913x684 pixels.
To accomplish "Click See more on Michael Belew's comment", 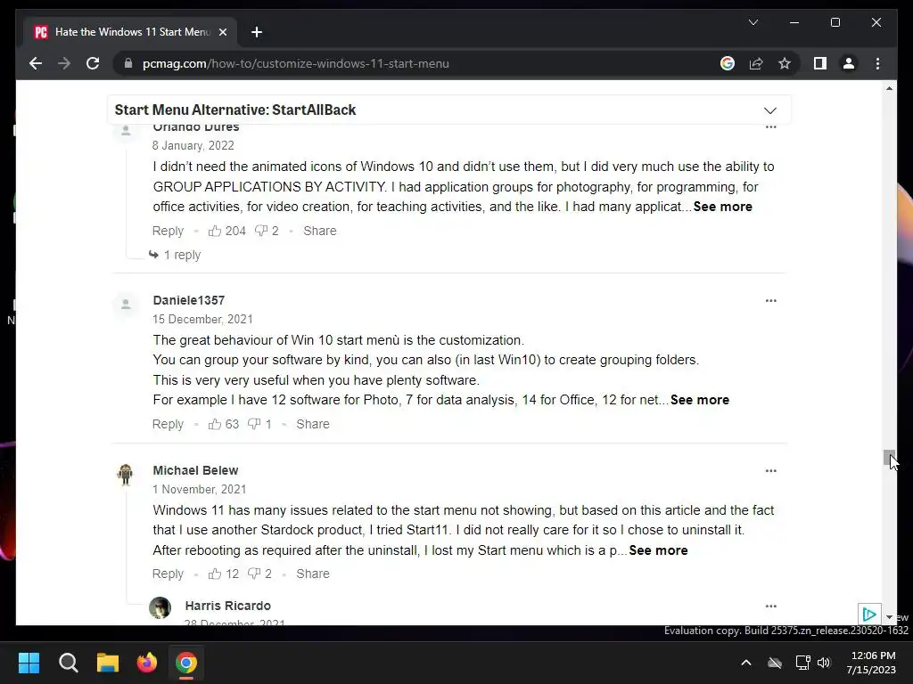I will (x=658, y=550).
